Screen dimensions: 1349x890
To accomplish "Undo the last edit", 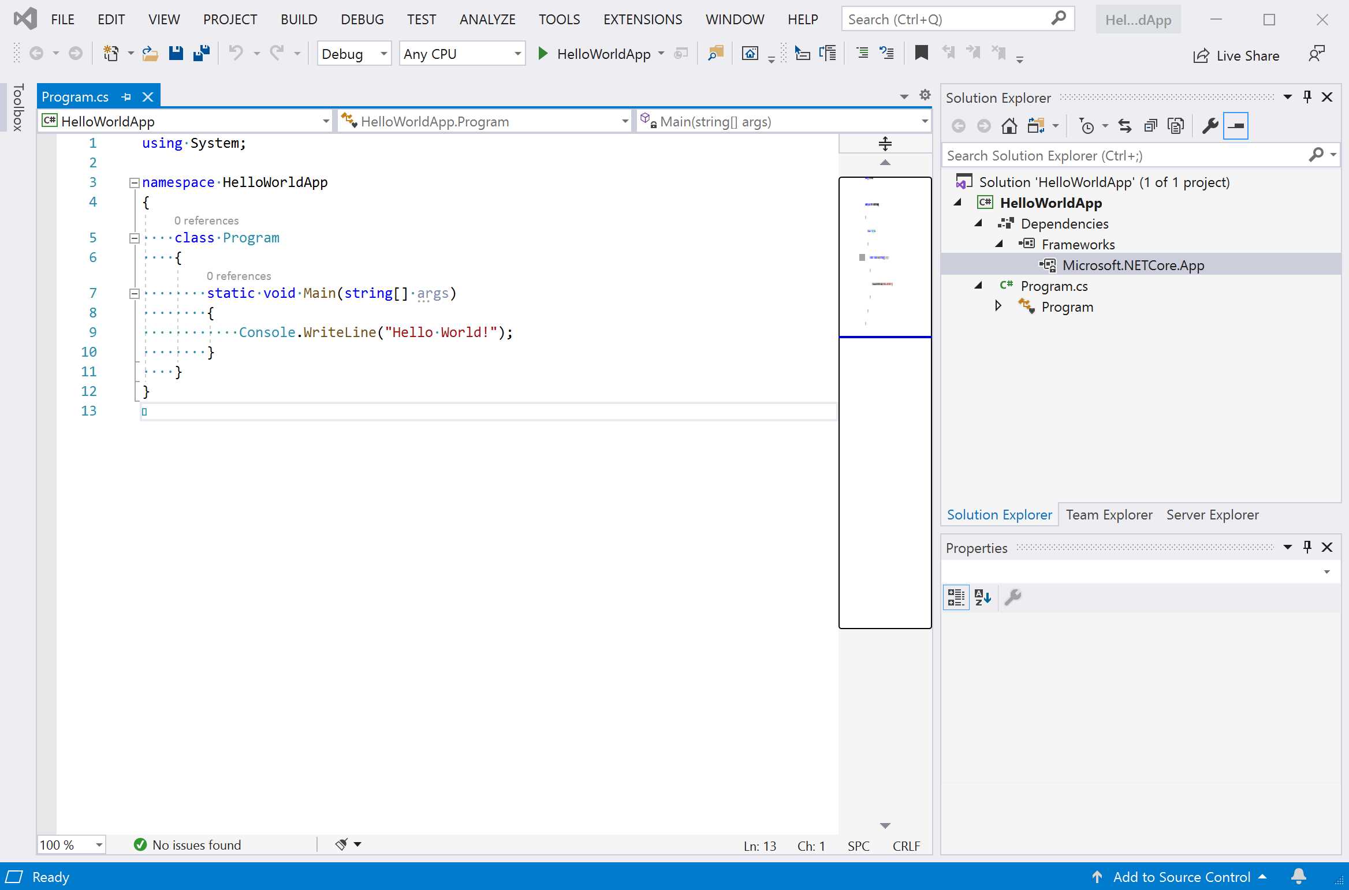I will [x=236, y=53].
